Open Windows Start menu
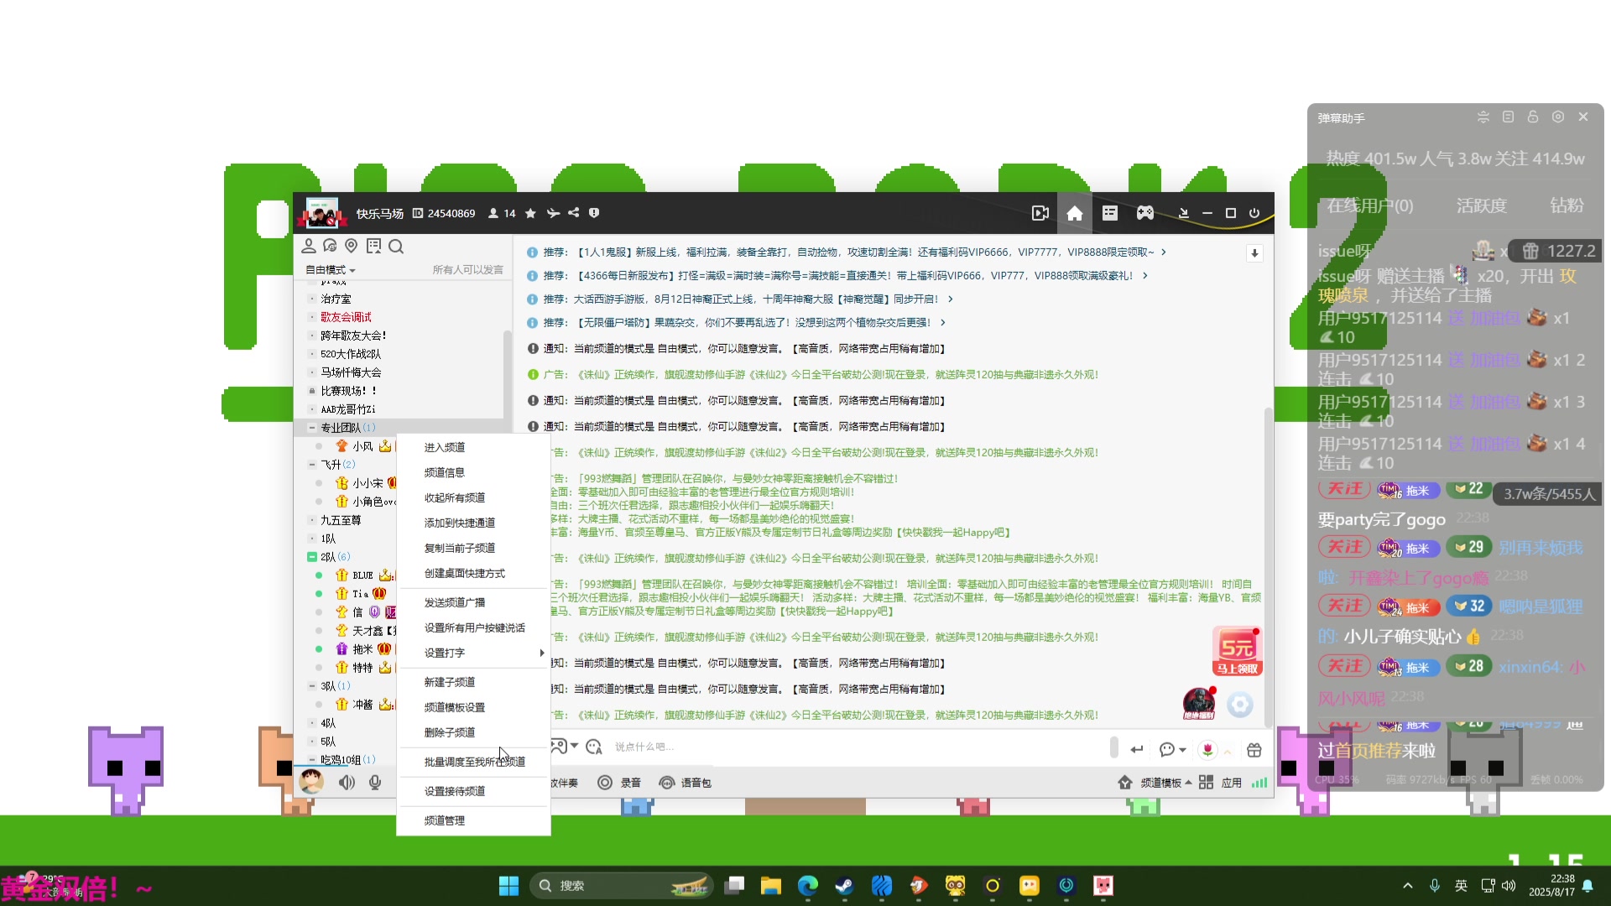This screenshot has width=1611, height=906. 508,886
